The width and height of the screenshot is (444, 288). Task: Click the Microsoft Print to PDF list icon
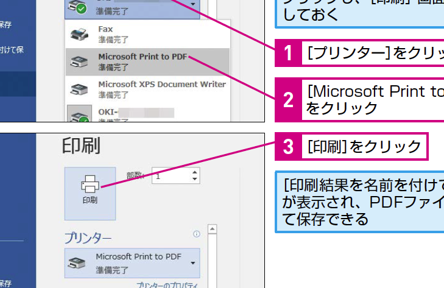79,61
